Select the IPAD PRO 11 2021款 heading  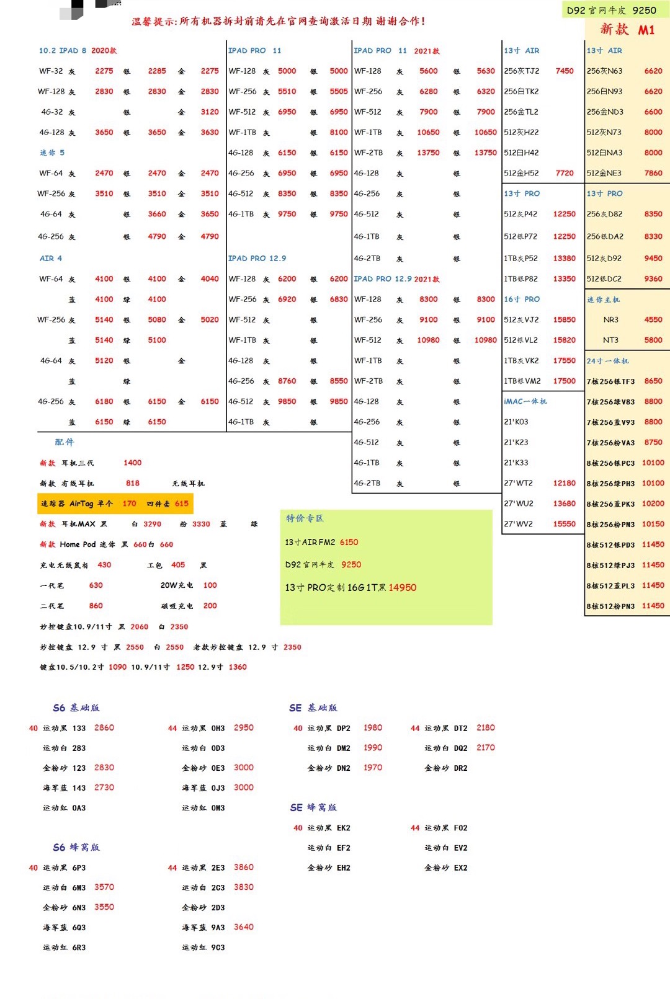pos(396,50)
